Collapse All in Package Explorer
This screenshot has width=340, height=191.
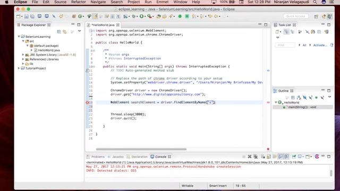click(59, 32)
